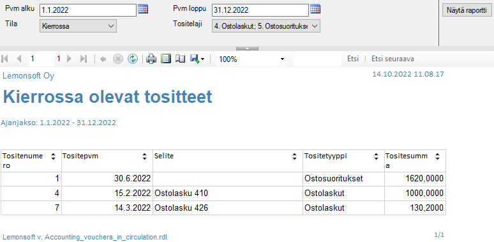Click the Pvm alku date field
The height and width of the screenshot is (242, 494).
[88, 10]
